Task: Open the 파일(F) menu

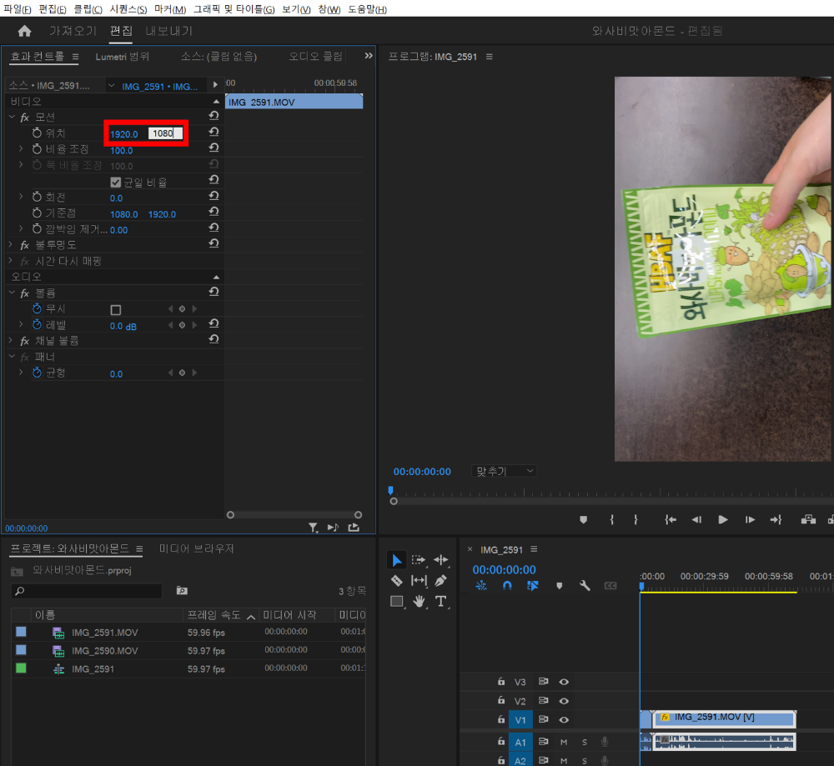Action: tap(17, 9)
